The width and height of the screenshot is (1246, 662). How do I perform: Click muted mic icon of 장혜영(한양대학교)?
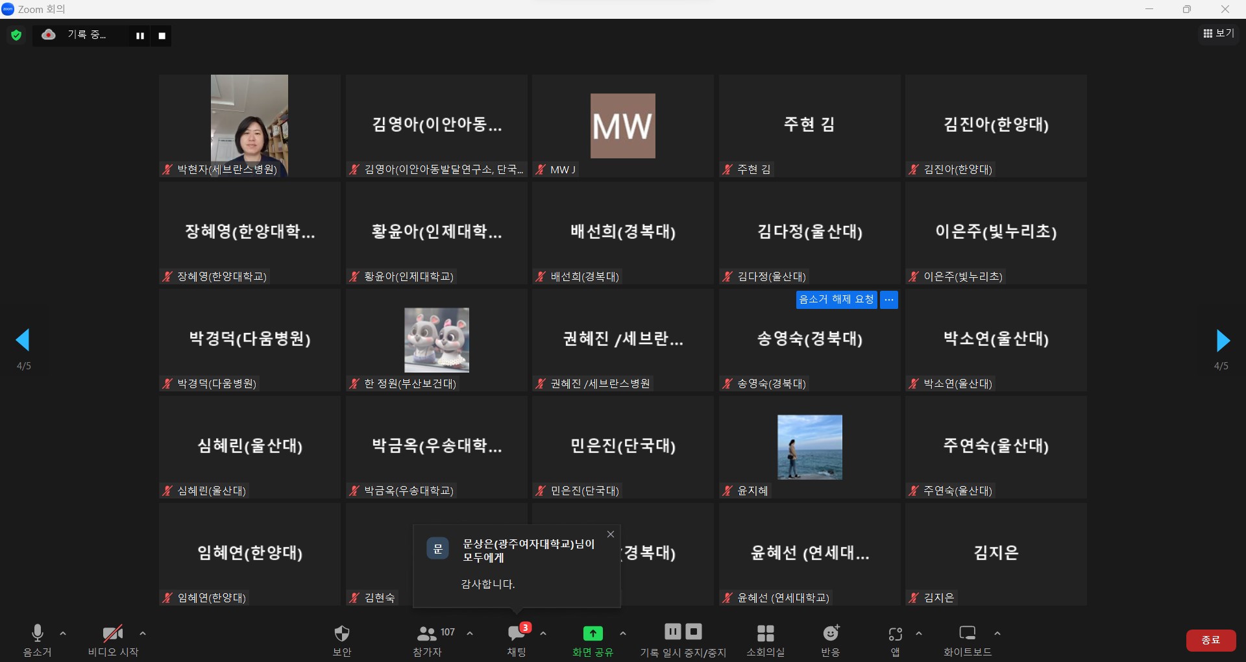(x=167, y=276)
